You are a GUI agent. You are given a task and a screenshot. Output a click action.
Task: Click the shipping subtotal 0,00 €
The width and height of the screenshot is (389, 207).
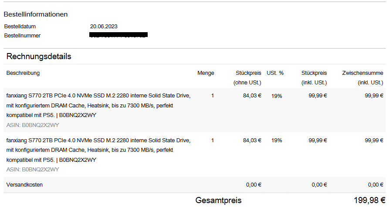pyautogui.click(x=375, y=185)
